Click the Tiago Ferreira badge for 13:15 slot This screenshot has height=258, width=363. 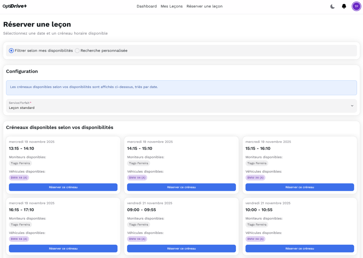[20, 163]
